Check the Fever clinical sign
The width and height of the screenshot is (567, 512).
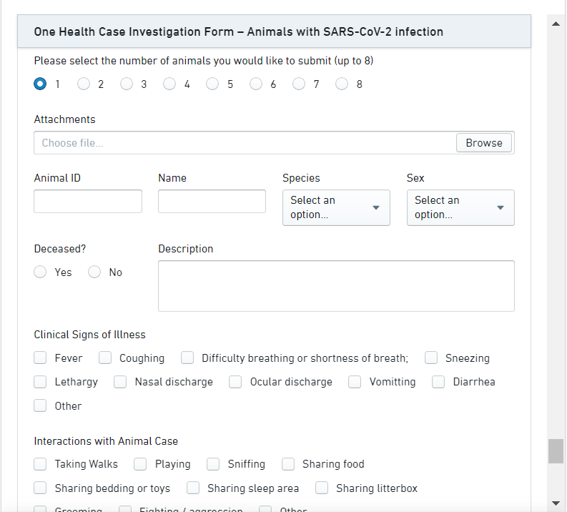pos(40,358)
